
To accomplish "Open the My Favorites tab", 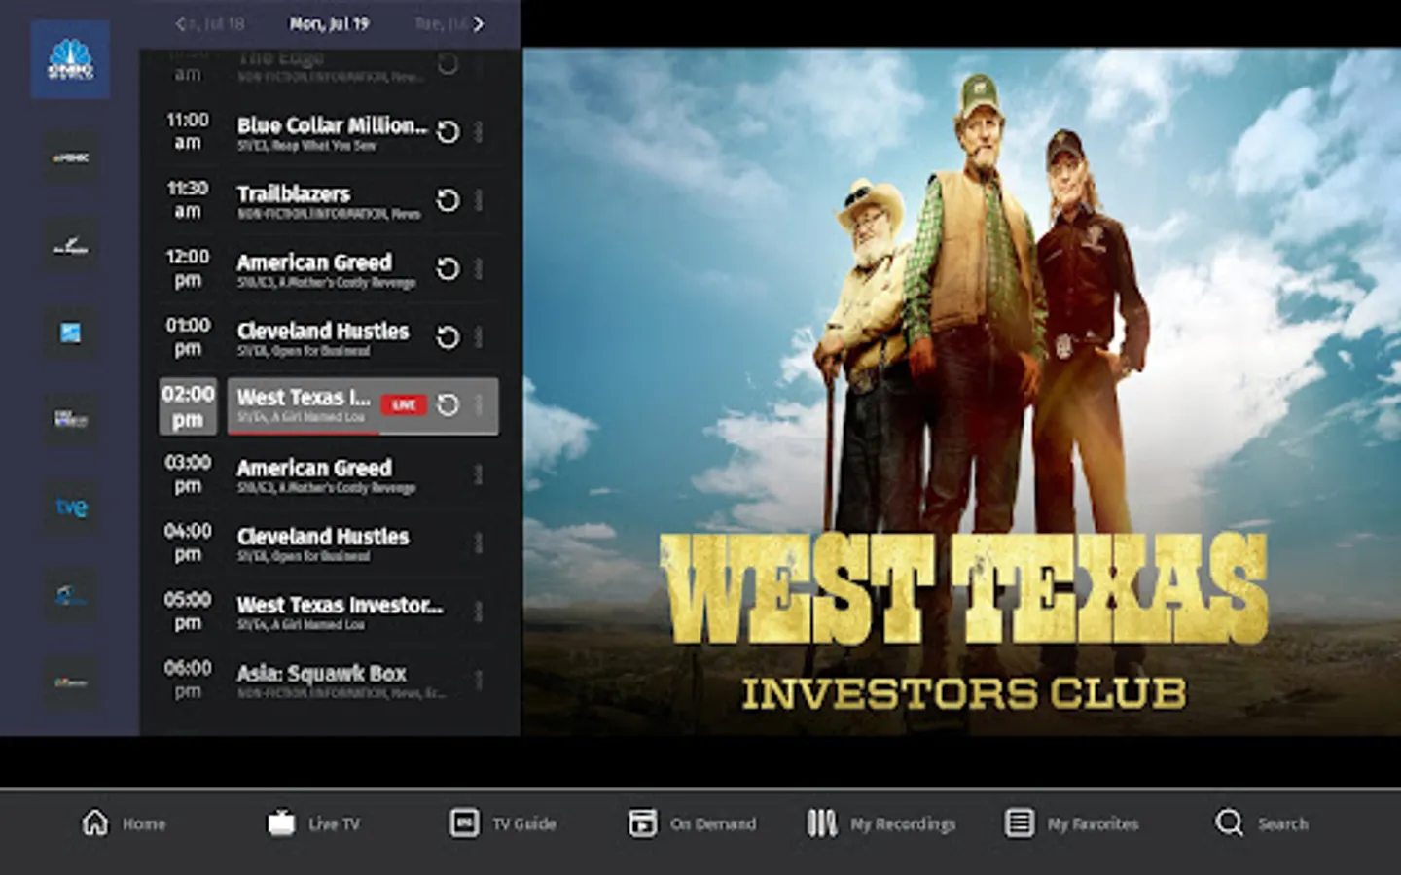I will click(x=1071, y=823).
